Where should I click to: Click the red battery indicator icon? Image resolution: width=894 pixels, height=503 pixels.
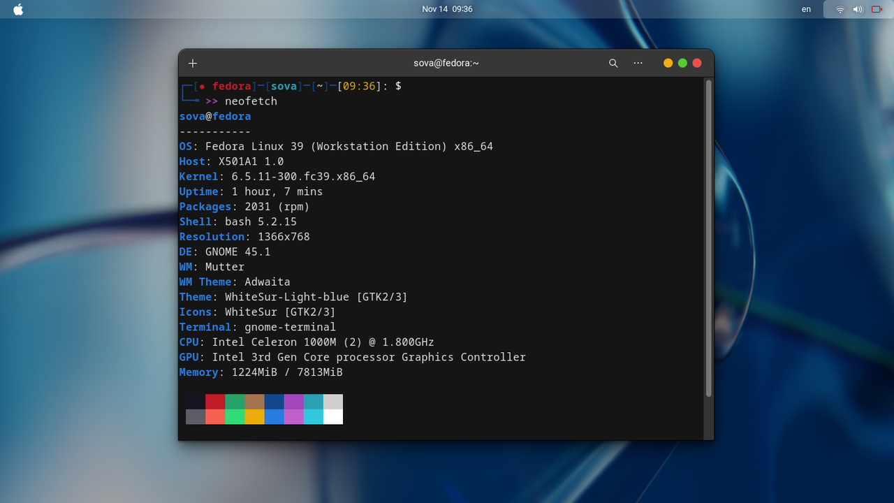pyautogui.click(x=877, y=9)
